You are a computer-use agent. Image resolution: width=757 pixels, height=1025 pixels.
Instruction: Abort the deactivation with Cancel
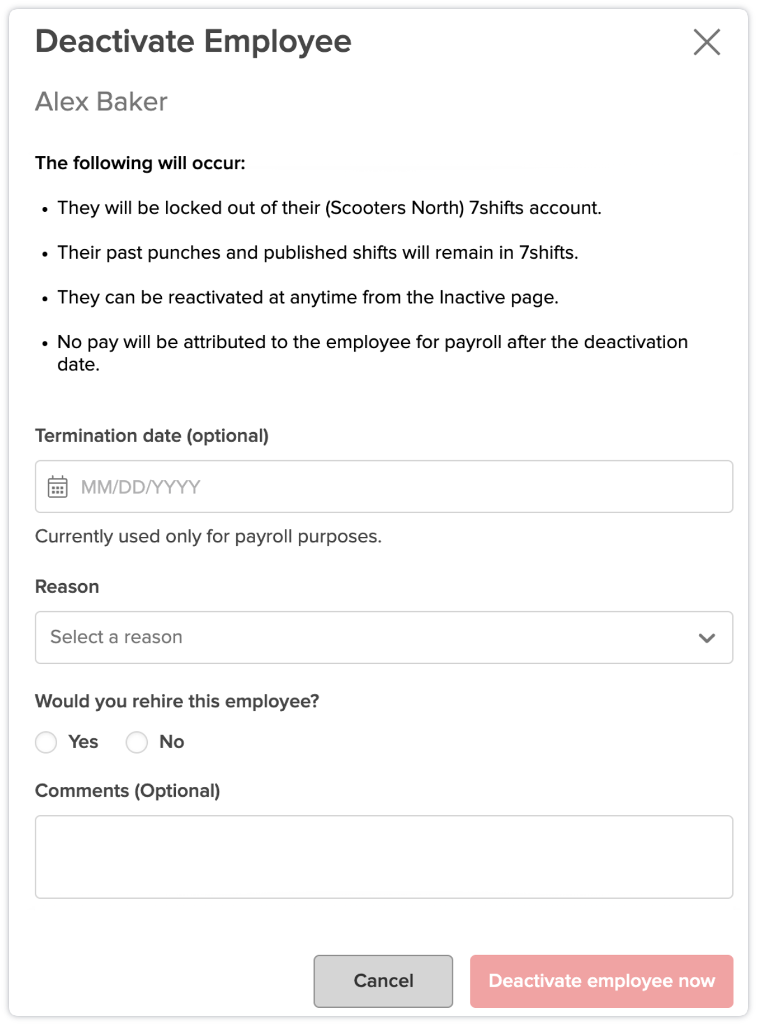point(383,981)
